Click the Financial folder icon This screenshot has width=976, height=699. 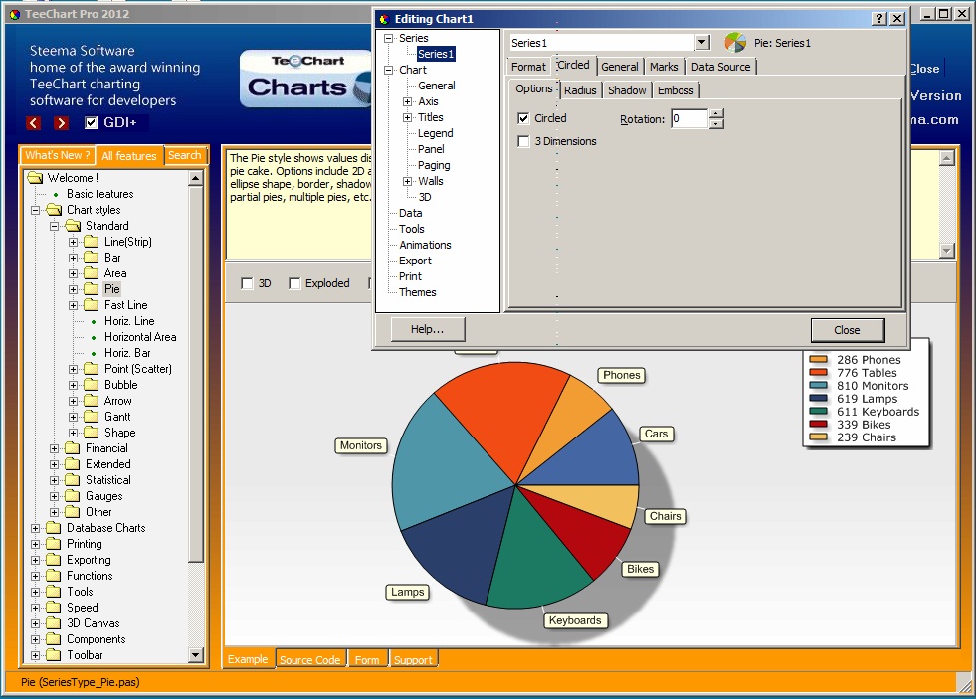click(73, 448)
